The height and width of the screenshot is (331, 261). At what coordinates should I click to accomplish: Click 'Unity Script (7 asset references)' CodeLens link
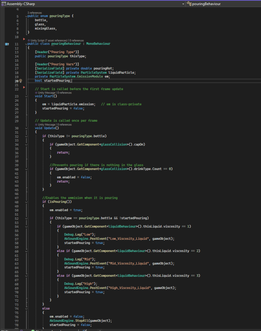tap(49, 40)
